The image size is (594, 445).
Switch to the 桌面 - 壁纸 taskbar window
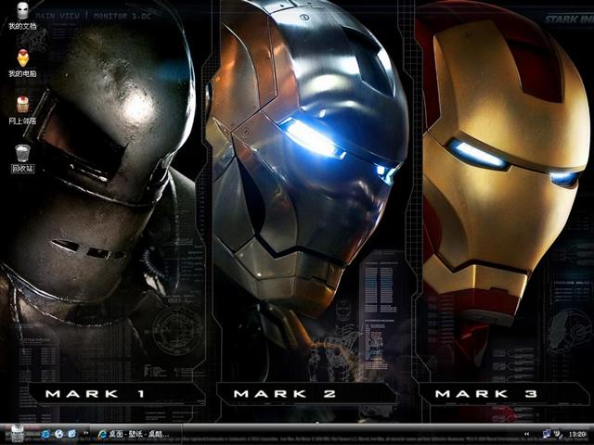pyautogui.click(x=137, y=434)
